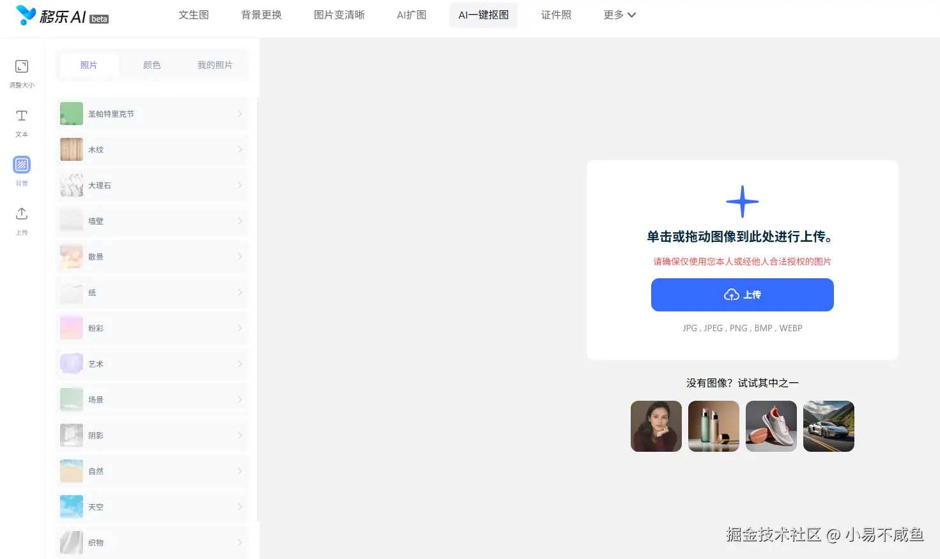This screenshot has height=559, width=940.
Task: Click the blue 上传 upload button
Action: pyautogui.click(x=743, y=295)
